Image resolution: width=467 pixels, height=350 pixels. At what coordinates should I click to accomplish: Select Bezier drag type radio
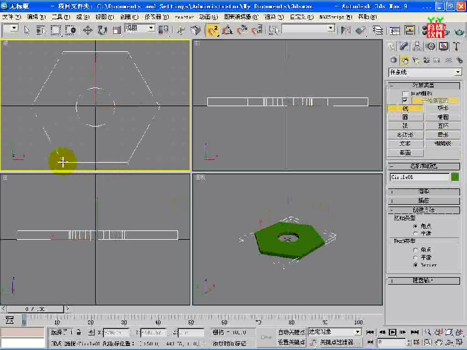416,265
